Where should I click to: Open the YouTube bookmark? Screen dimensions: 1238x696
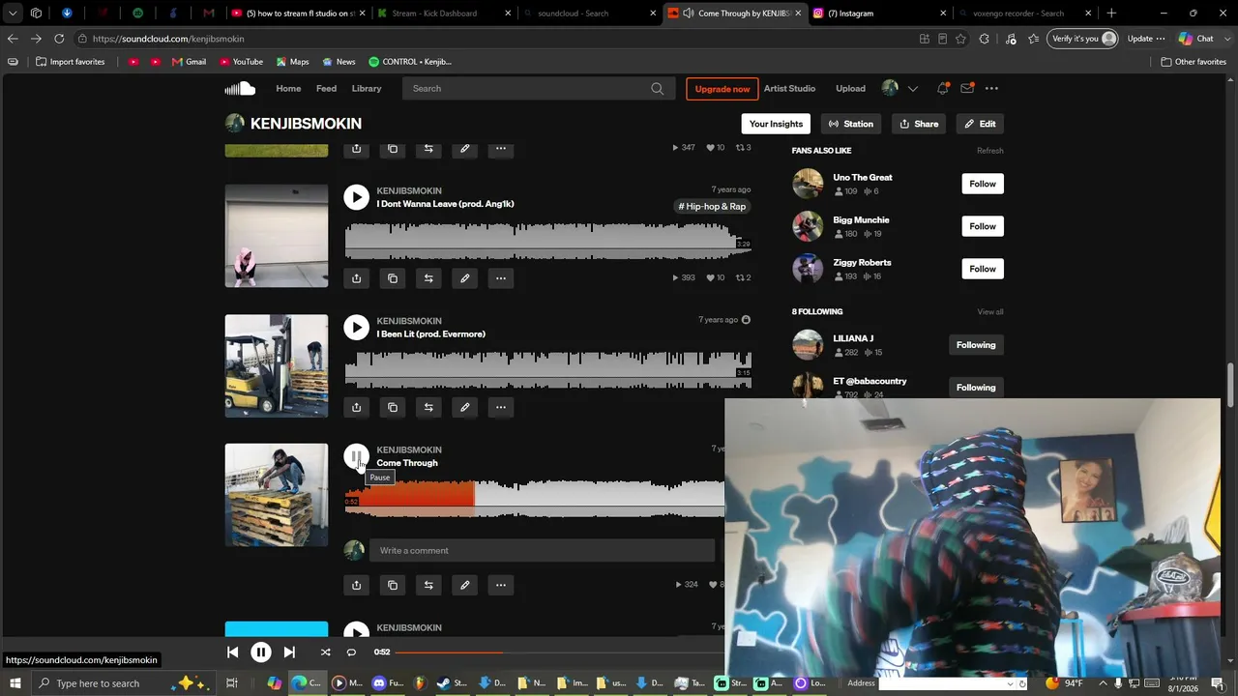241,62
